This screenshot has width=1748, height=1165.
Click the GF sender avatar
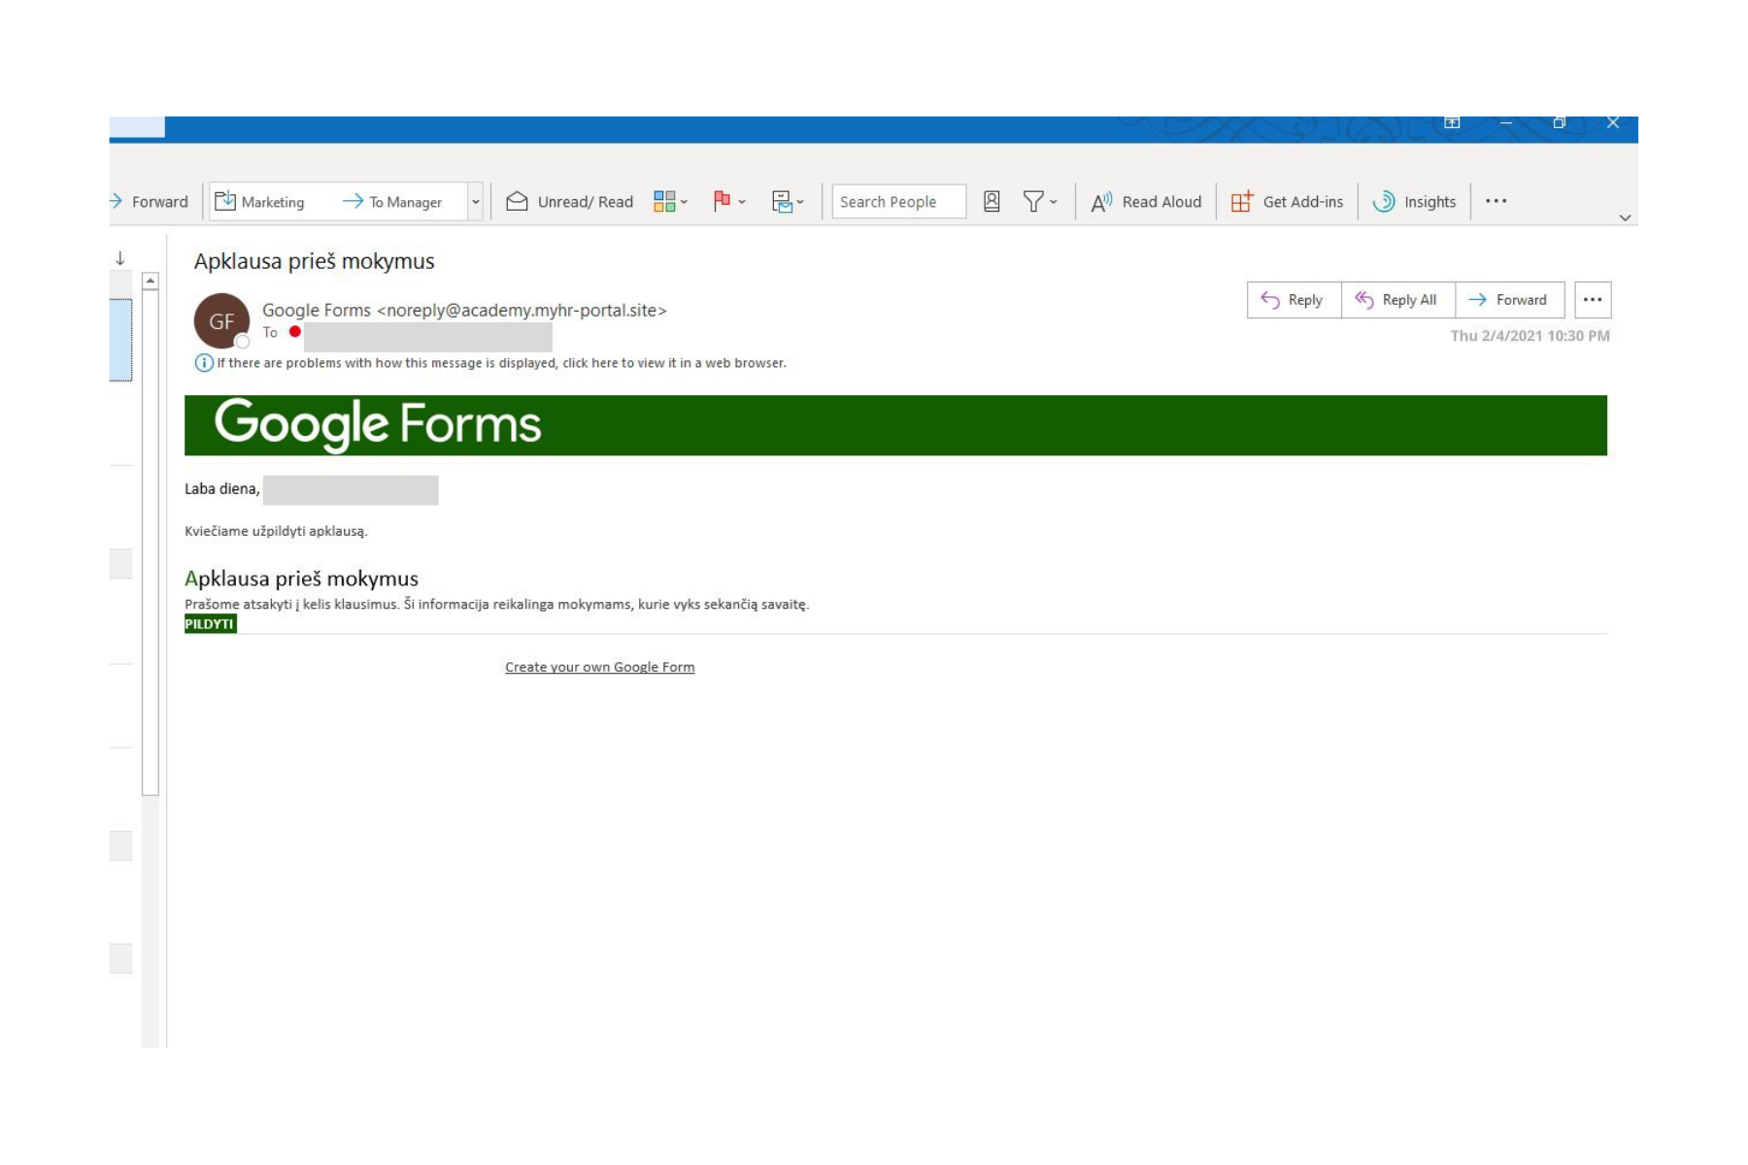[221, 321]
